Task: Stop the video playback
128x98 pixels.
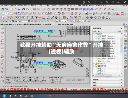Action: [x=10, y=96]
